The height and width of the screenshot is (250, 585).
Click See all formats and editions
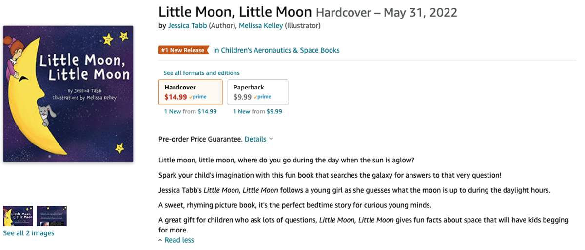201,73
